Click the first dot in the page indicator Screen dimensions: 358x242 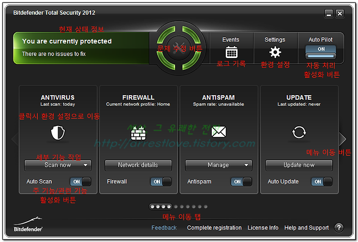click(x=152, y=207)
